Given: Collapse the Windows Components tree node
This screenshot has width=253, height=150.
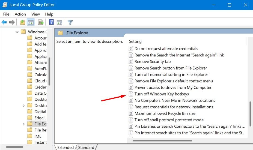Looking at the screenshot, I should click(x=17, y=32).
